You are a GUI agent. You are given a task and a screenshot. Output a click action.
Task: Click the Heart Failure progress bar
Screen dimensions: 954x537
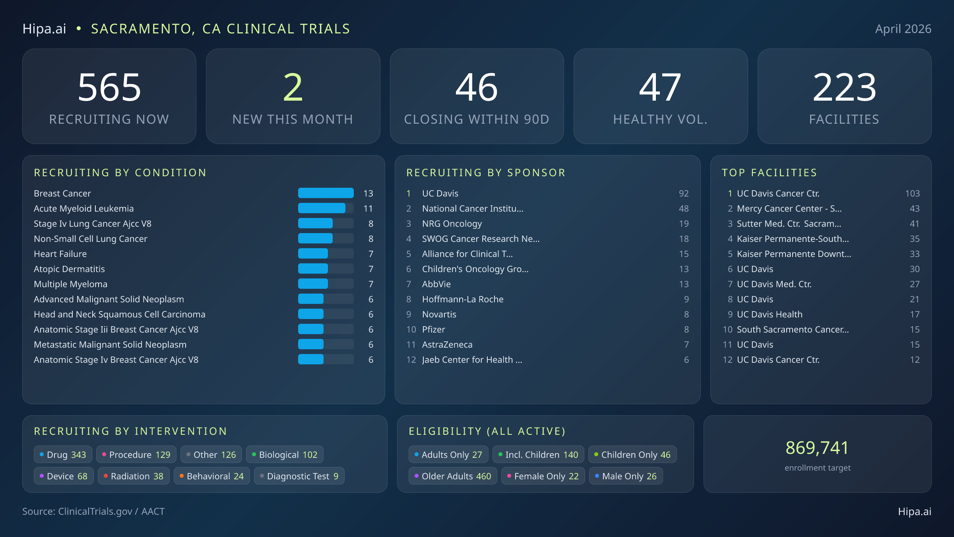coord(326,254)
